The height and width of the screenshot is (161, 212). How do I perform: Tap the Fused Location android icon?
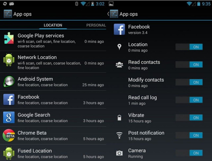(9, 153)
